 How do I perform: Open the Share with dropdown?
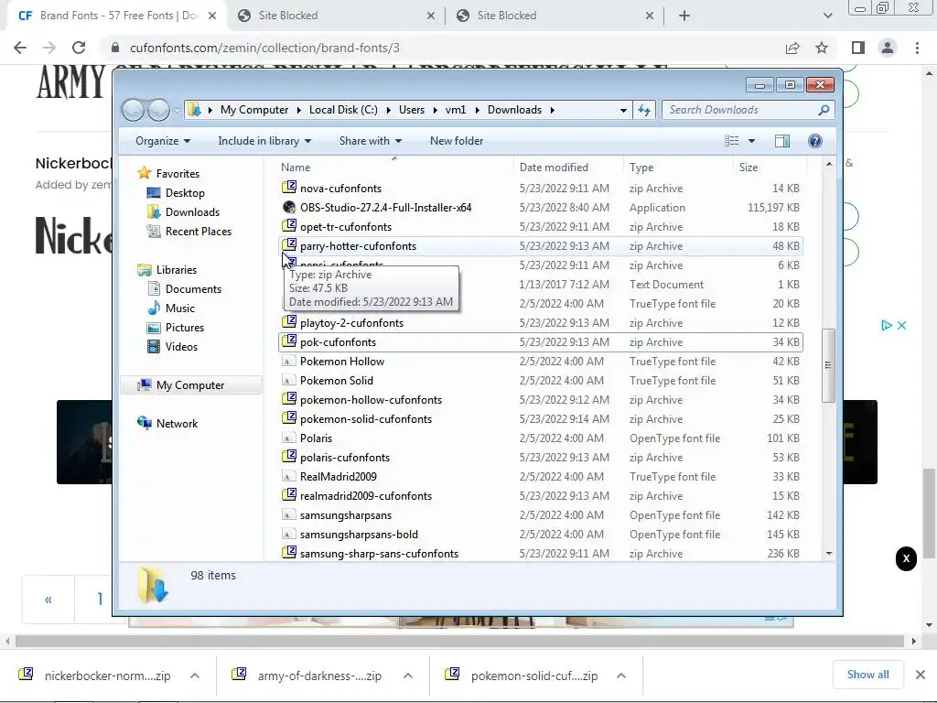(x=371, y=141)
